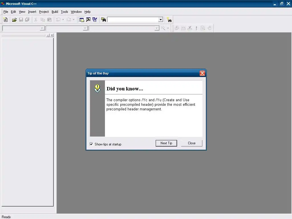Click the Redo arrow icon

69,20
